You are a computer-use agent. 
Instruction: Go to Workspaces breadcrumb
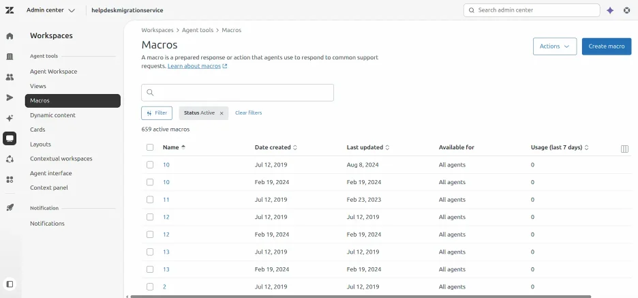pos(157,30)
